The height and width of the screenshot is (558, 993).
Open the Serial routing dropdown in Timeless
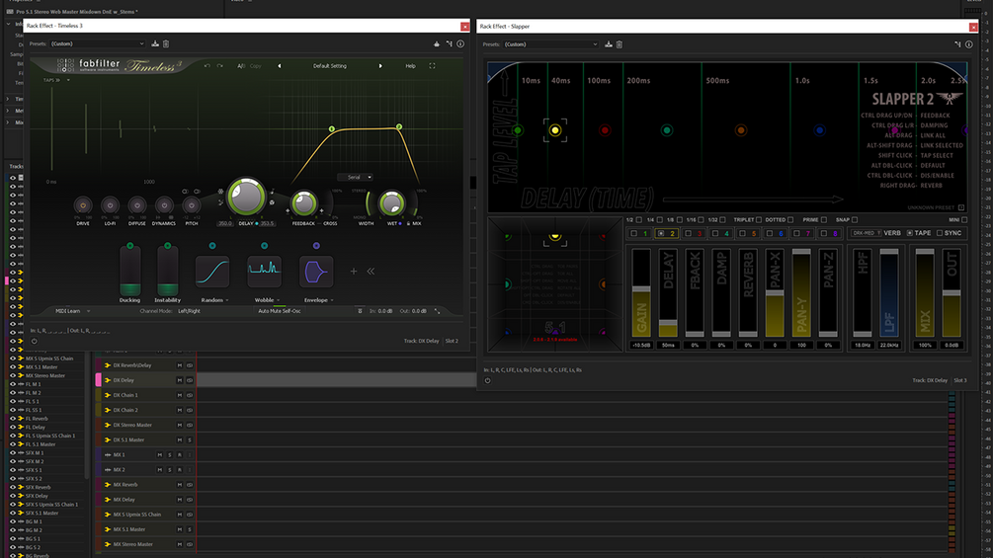356,177
